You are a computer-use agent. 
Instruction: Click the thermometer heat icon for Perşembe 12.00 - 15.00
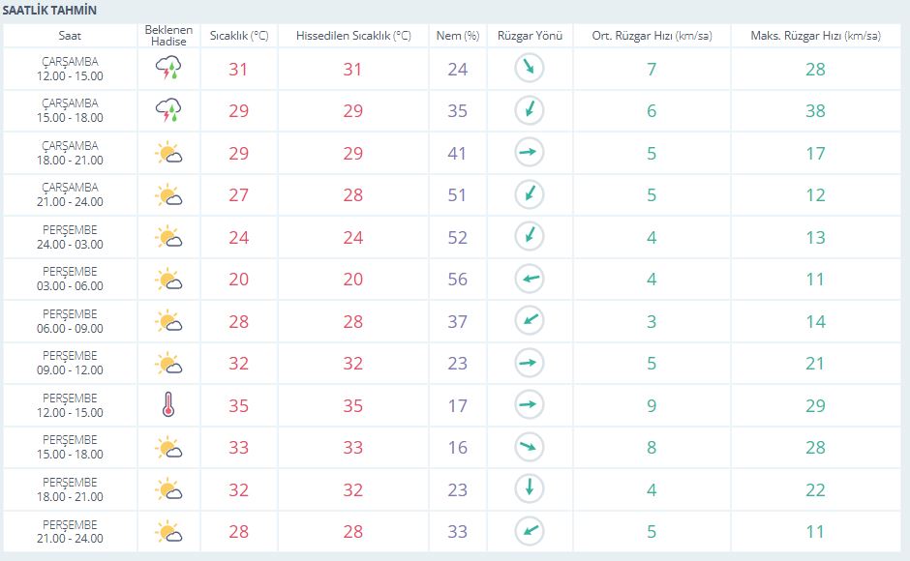[x=168, y=404]
